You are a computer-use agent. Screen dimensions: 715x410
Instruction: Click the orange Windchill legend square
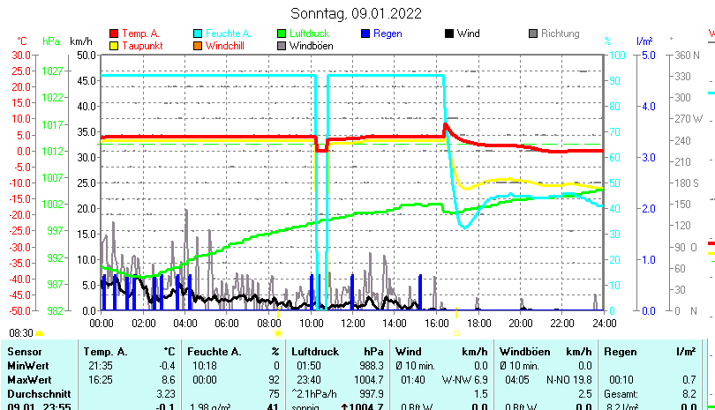(199, 45)
